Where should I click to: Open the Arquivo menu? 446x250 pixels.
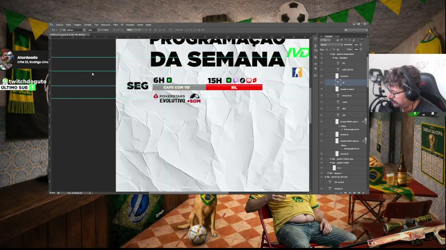pyautogui.click(x=60, y=25)
